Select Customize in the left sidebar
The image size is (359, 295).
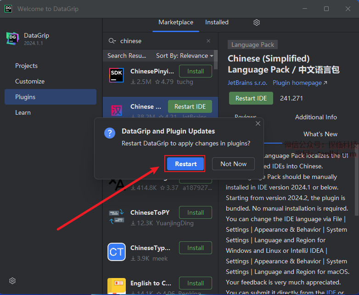pyautogui.click(x=30, y=81)
